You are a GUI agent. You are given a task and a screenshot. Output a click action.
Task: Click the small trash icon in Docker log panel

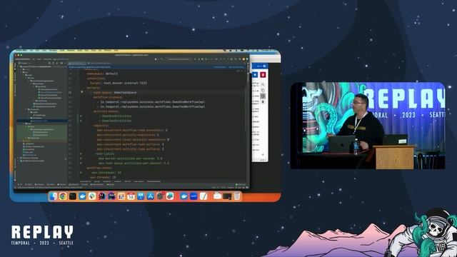(263, 101)
